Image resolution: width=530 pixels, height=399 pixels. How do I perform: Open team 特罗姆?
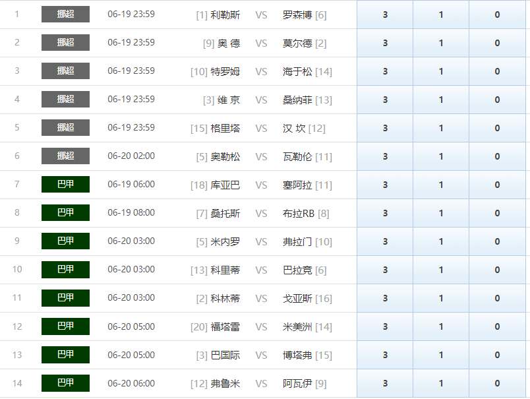click(x=225, y=72)
